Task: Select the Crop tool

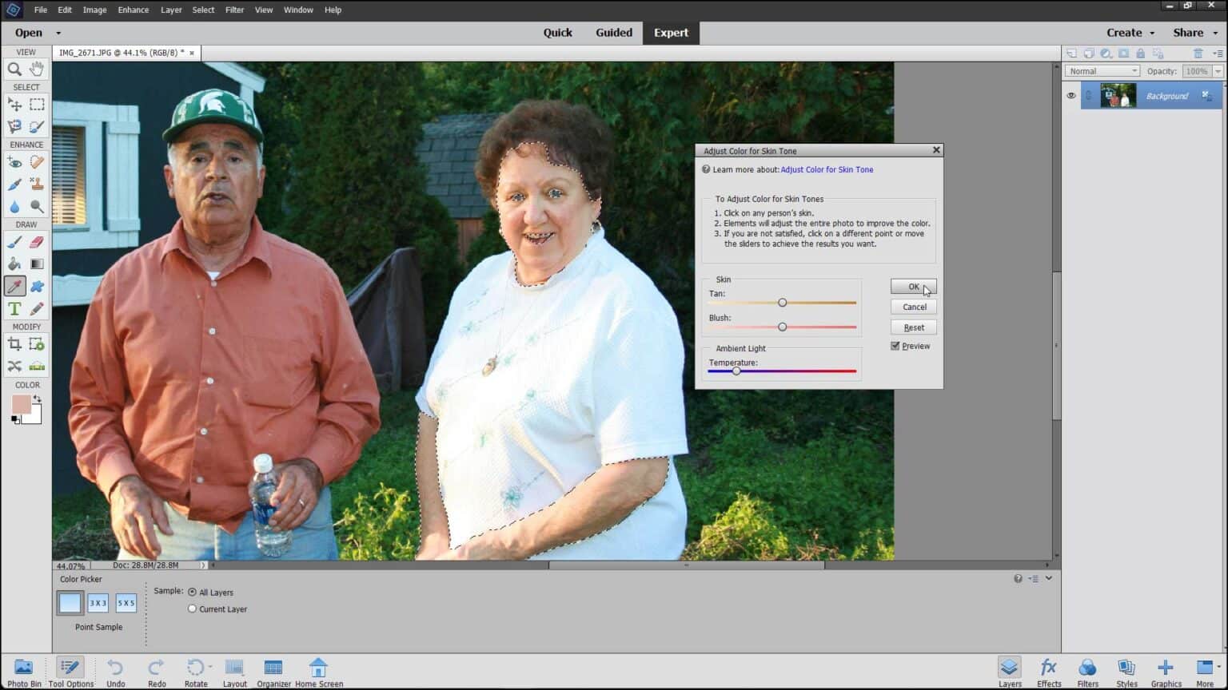Action: click(x=14, y=343)
